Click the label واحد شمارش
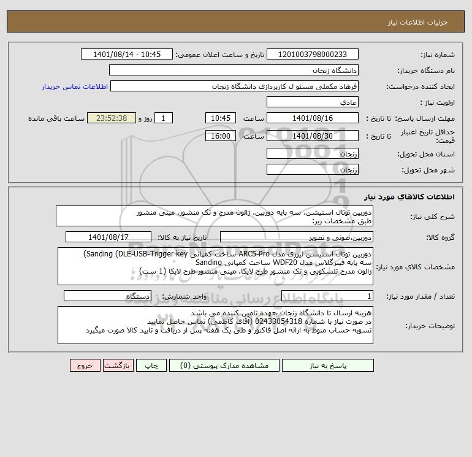Viewport: 472px width, 457px height. pos(185,297)
